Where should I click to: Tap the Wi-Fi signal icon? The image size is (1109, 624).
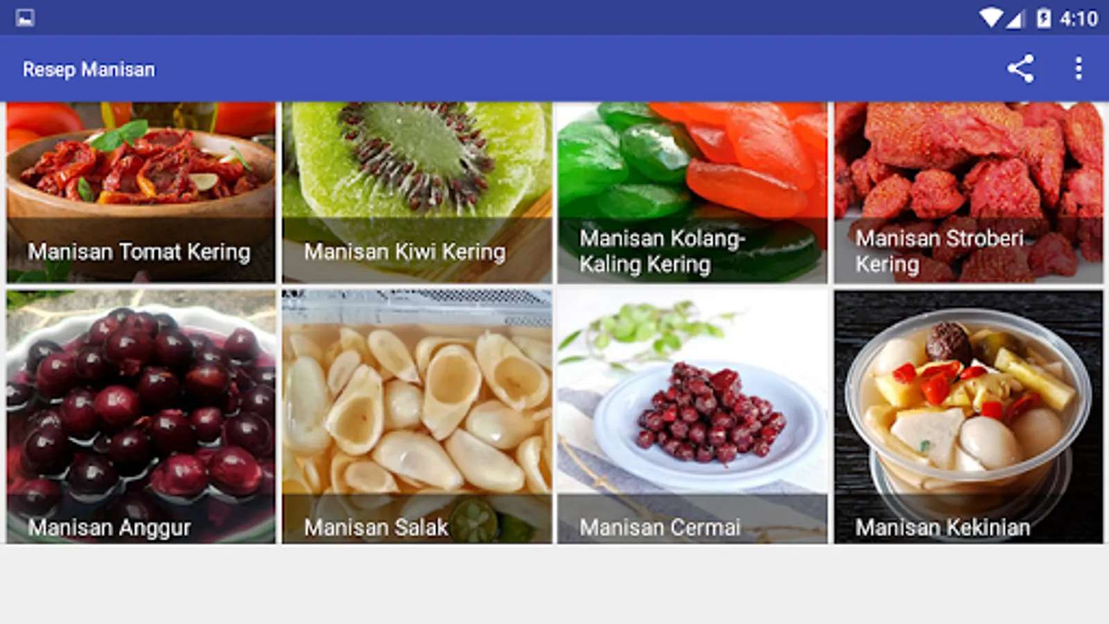(991, 18)
